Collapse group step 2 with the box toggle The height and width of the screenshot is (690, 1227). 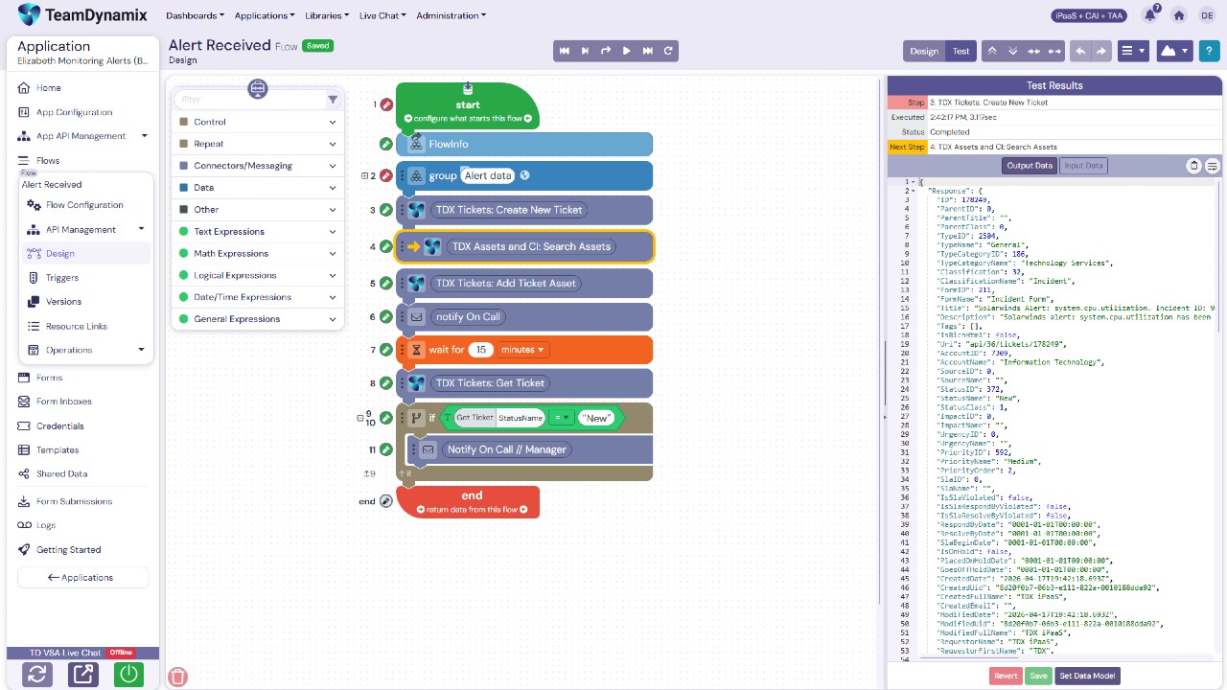tap(364, 175)
